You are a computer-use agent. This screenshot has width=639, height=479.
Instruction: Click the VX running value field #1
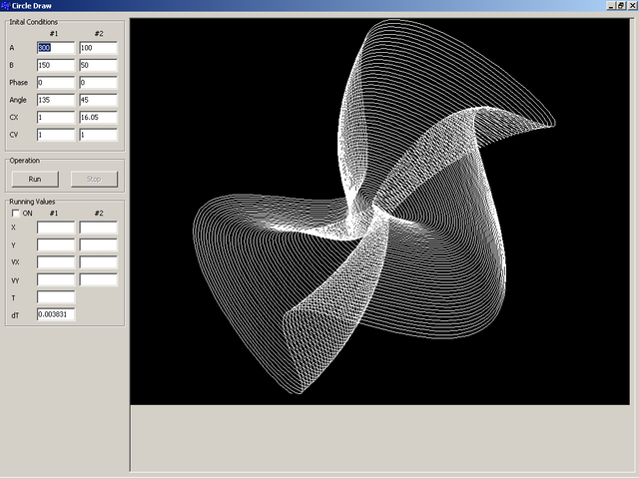(56, 261)
